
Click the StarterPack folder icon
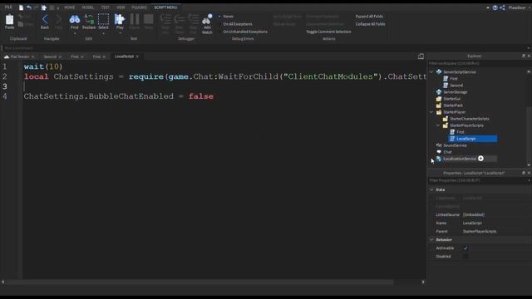tap(439, 105)
